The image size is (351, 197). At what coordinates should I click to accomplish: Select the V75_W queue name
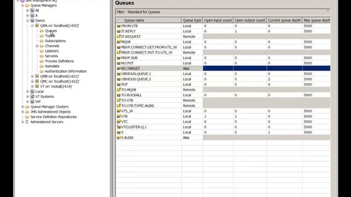coord(127,111)
